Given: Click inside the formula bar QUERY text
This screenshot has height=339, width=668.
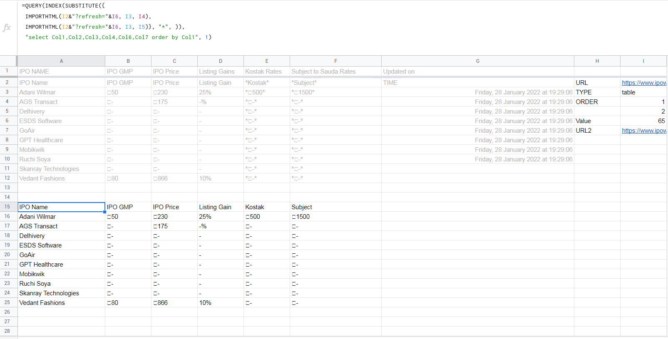Looking at the screenshot, I should coord(117,22).
